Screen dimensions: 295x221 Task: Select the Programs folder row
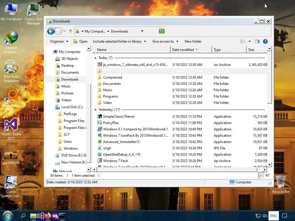182,96
